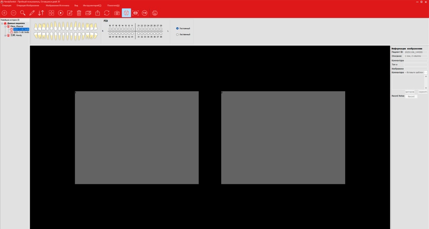Click the play button icon in toolbar
Viewport: 429px width, 229px height.
[61, 13]
